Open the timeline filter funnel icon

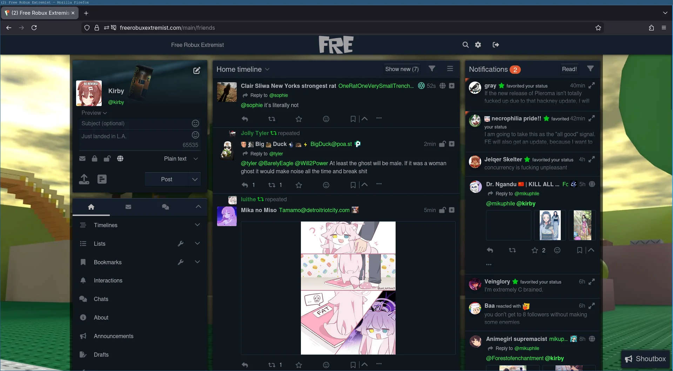pos(432,69)
